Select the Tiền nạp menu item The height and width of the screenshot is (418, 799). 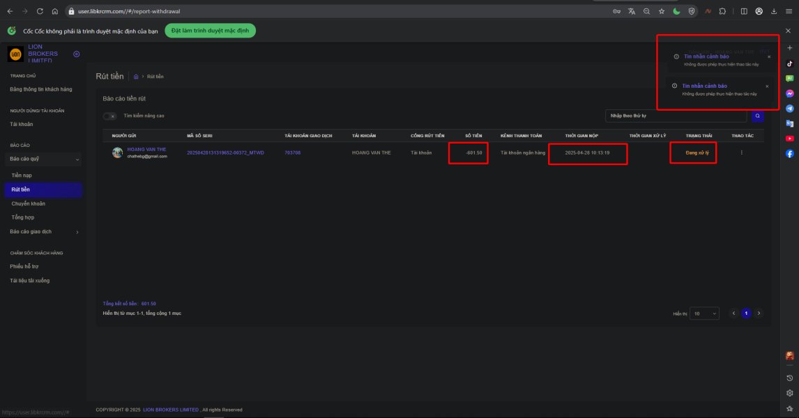pyautogui.click(x=22, y=175)
